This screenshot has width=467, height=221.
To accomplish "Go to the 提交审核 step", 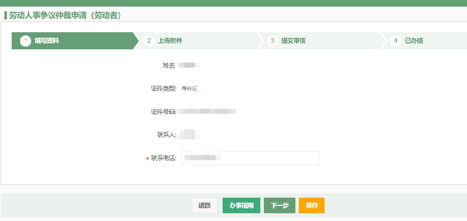I will (x=293, y=41).
